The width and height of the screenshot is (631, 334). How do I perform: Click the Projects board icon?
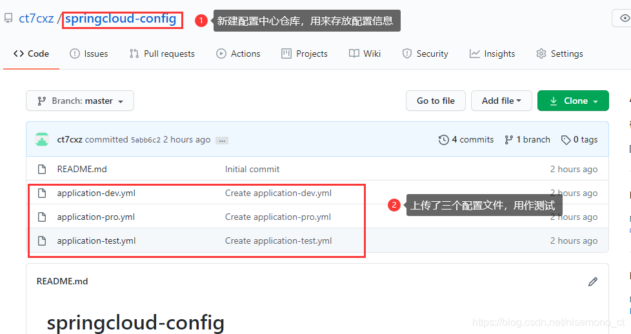coord(286,54)
